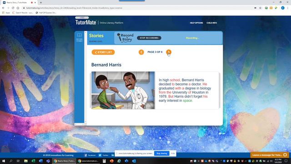Open the Twitter link in footer

[103, 155]
